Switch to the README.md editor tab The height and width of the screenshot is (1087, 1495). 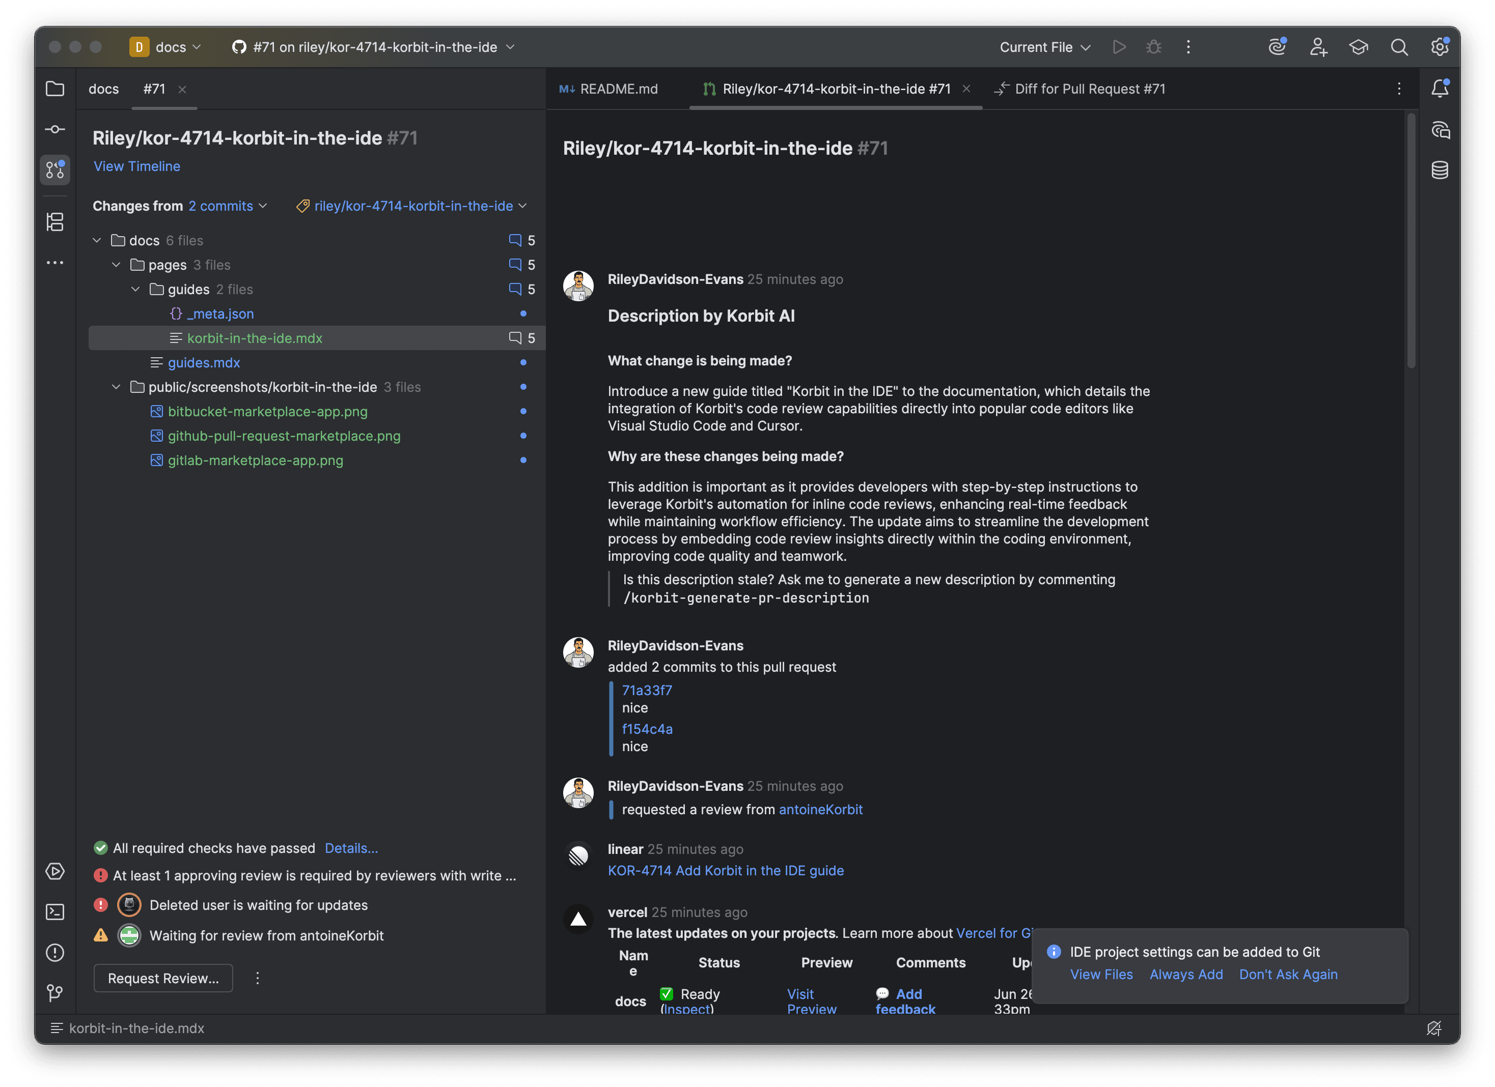pos(608,88)
